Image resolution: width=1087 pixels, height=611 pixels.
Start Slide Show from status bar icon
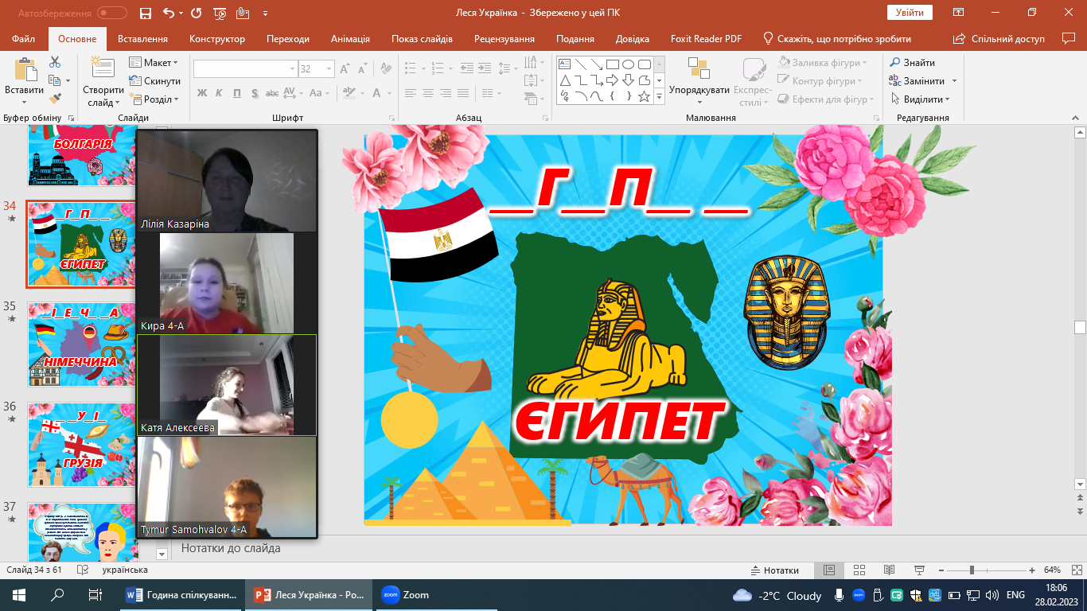tap(918, 570)
